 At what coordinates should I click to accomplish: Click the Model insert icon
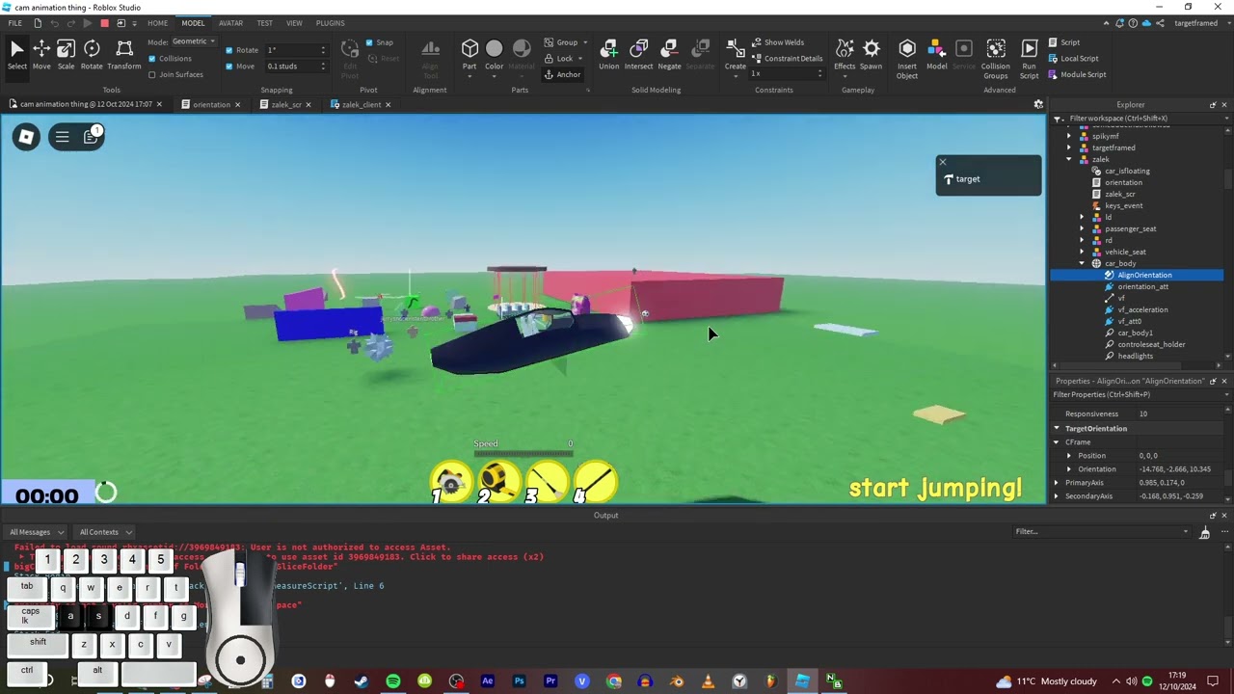[936, 54]
